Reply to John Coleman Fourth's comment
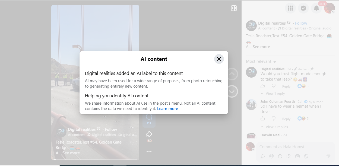Viewport: 339px width, 166px height. 286,119
